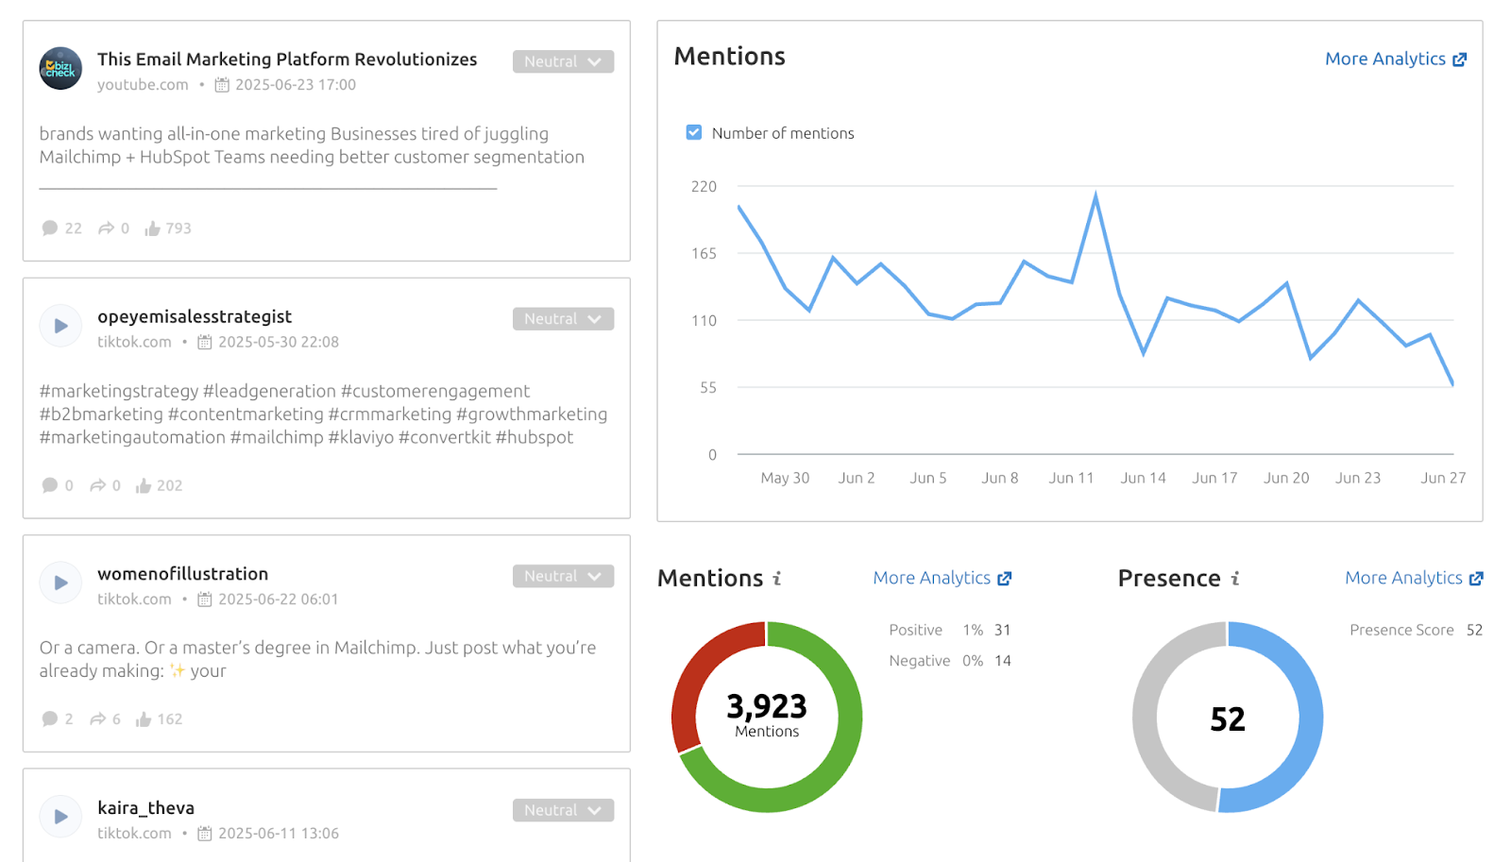Open More Analytics in the Mentions chart header
The image size is (1511, 862).
pos(1388,58)
